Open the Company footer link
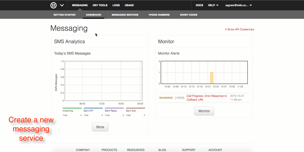This screenshot has width=304, height=152. [x=83, y=150]
